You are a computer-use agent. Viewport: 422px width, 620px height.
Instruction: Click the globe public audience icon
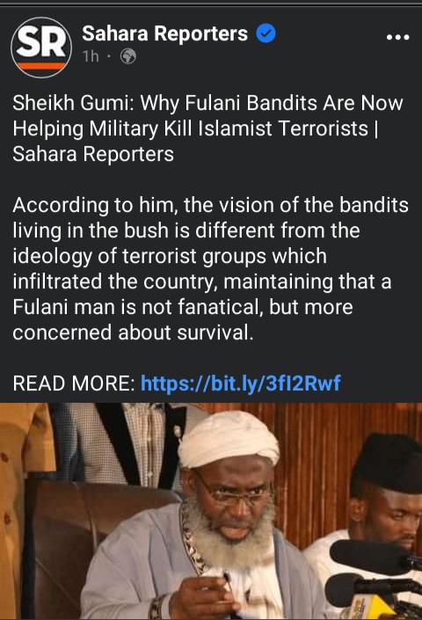[128, 56]
